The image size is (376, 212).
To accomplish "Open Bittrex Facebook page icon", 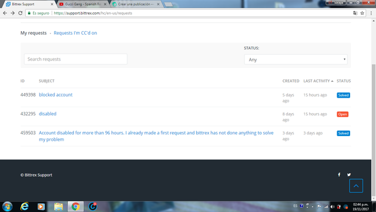I will click(x=339, y=175).
